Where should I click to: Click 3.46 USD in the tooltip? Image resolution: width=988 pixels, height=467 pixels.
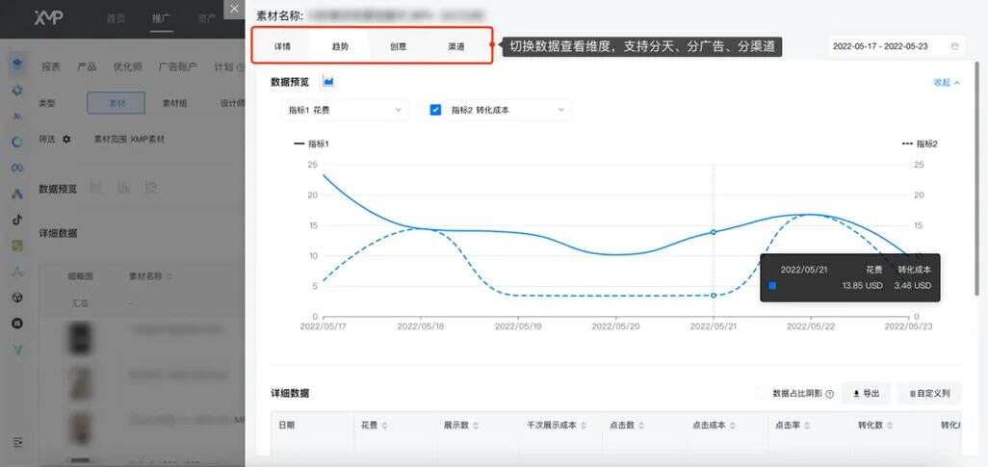(x=912, y=285)
